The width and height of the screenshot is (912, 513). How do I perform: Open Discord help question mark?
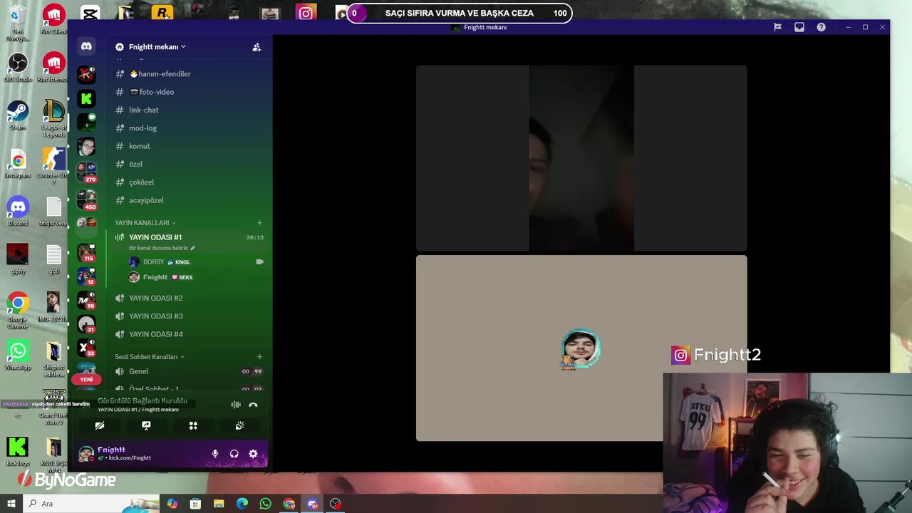click(x=821, y=27)
